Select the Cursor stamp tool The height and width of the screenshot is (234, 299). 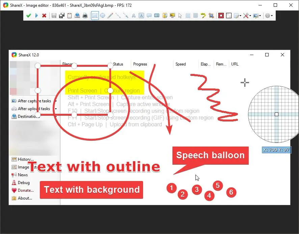pos(180,16)
